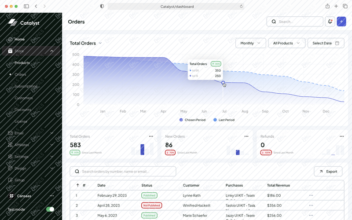This screenshot has height=220, width=352.
Task: Open the Select Date picker
Action: click(326, 43)
